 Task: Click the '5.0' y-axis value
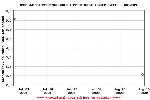click(9, 30)
